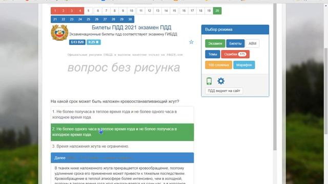The height and width of the screenshot is (184, 328).
Task: Jump to question 10
Action: pos(131,11)
